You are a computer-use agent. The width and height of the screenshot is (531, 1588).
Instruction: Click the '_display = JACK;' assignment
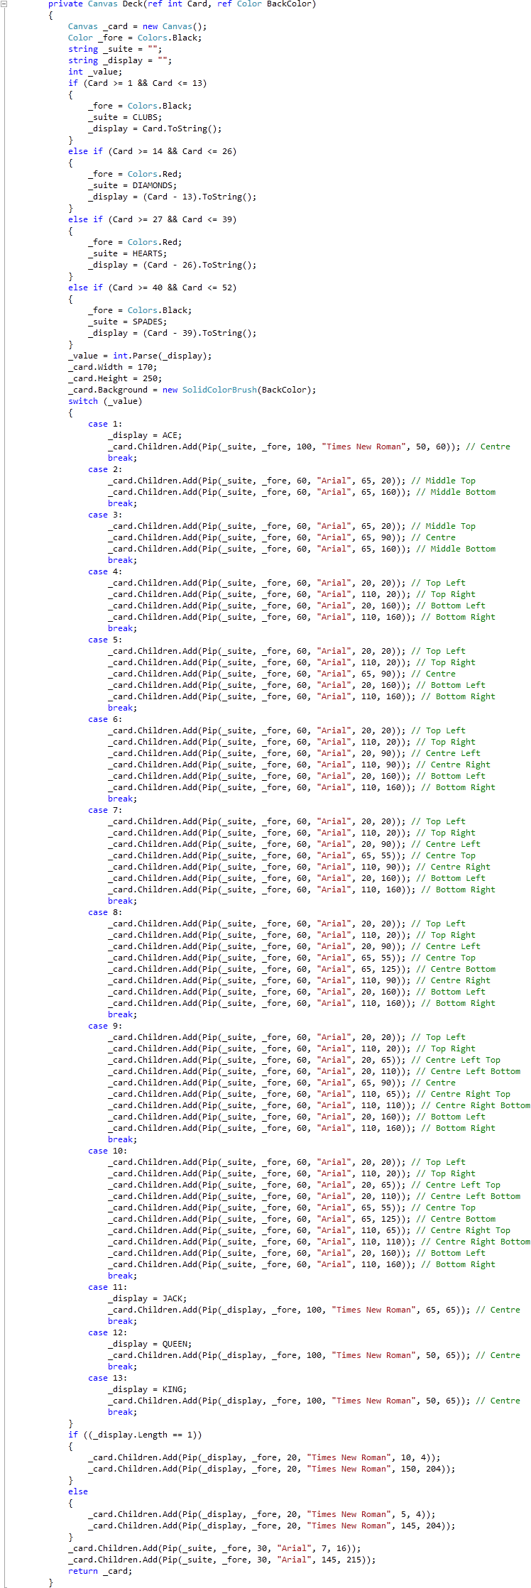click(x=148, y=1298)
